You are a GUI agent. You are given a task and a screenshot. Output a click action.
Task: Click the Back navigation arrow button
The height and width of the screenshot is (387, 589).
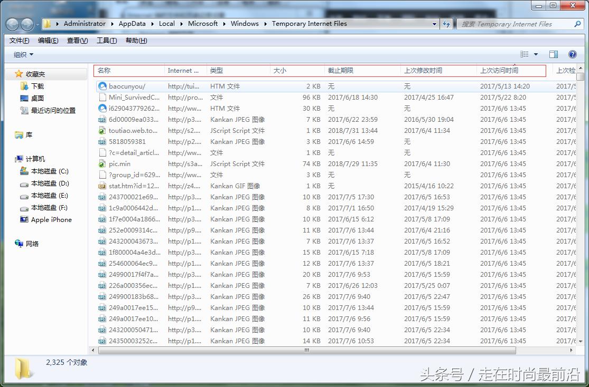(x=13, y=24)
